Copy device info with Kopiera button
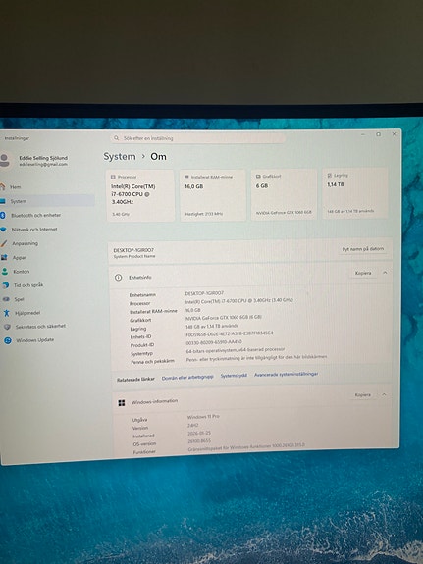 [x=363, y=273]
